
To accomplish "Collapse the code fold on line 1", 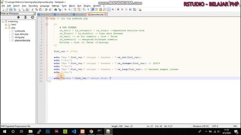I will (47, 18).
